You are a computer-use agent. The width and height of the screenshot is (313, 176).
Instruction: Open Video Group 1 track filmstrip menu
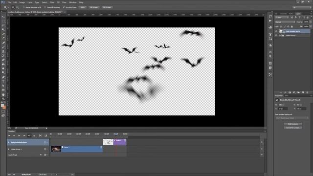(45, 149)
